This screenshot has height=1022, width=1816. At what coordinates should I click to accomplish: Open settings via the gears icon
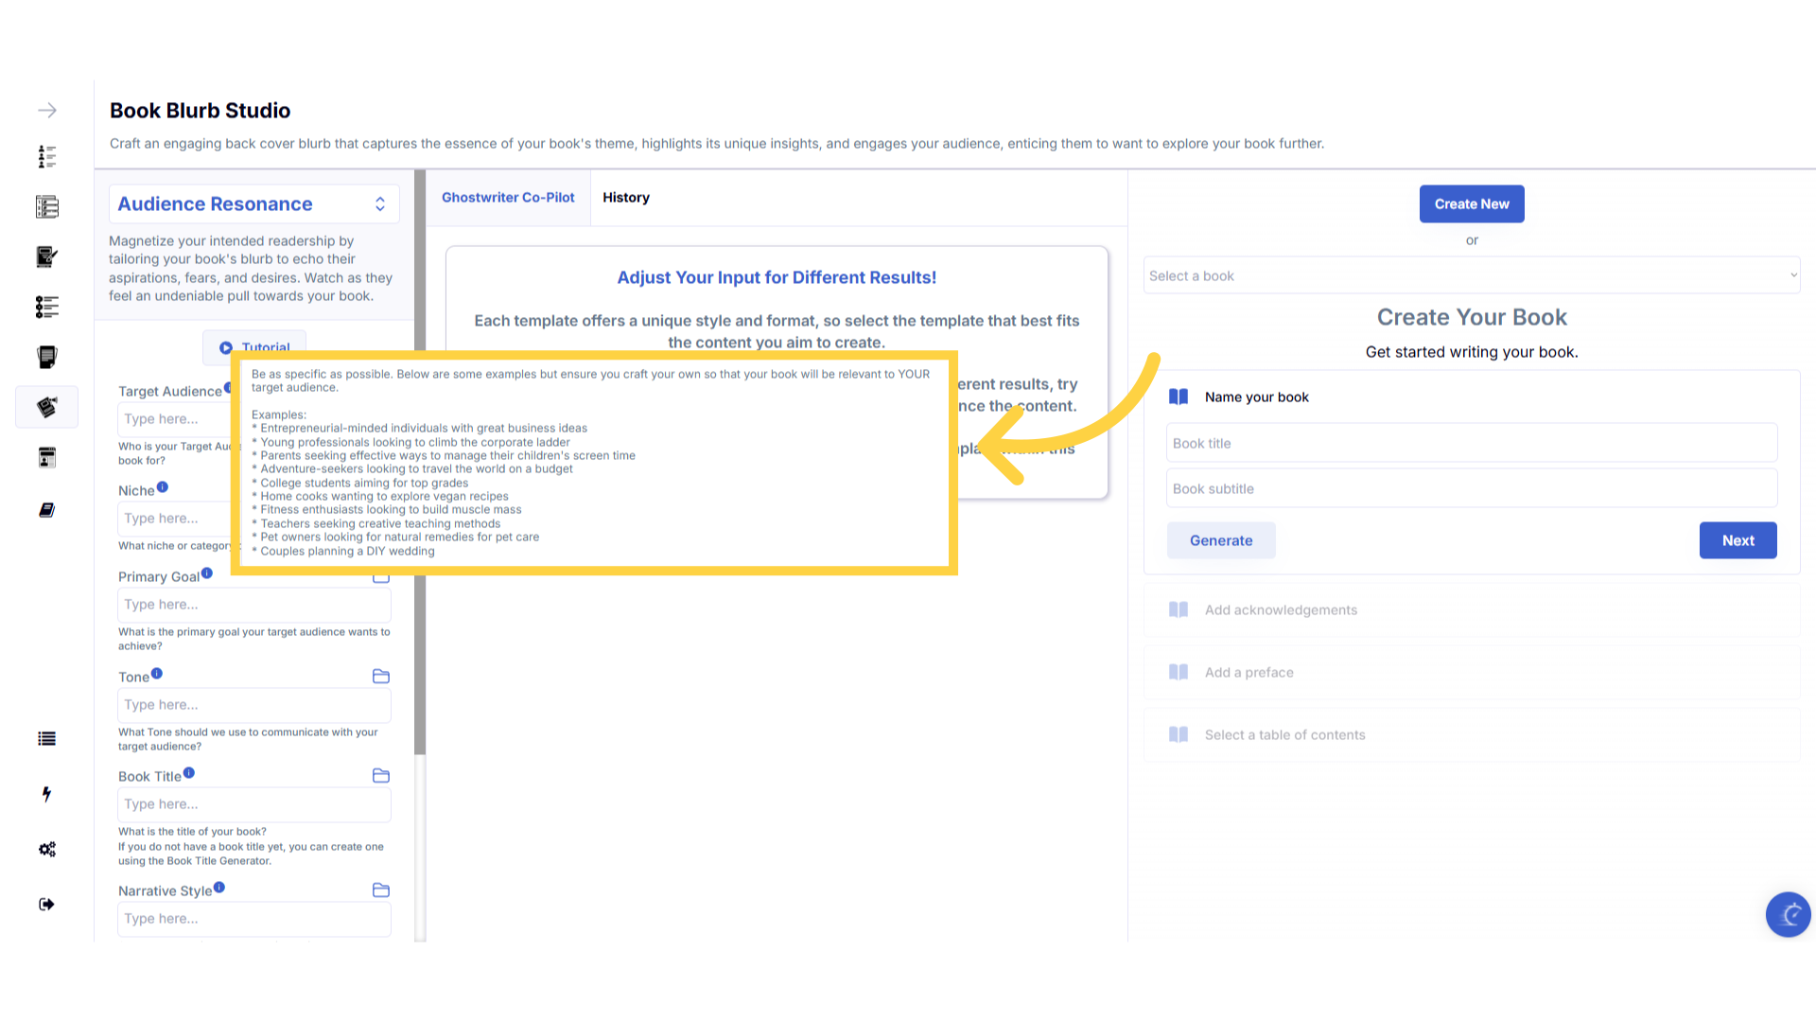[x=46, y=849]
